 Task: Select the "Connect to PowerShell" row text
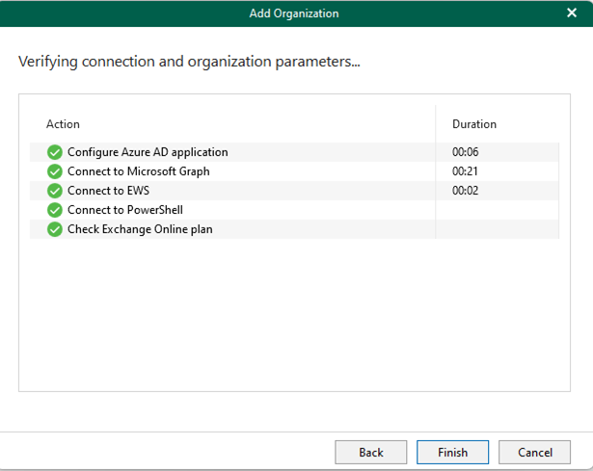tap(125, 210)
